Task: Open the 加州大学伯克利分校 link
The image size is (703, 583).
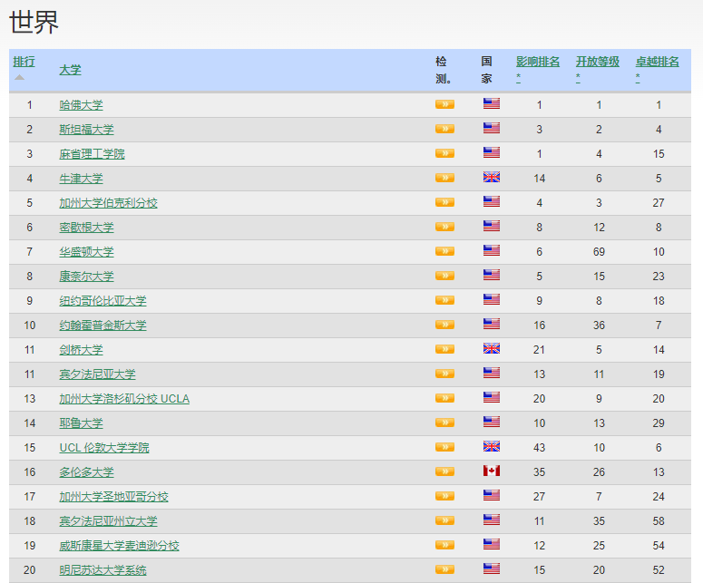Action: click(x=108, y=203)
